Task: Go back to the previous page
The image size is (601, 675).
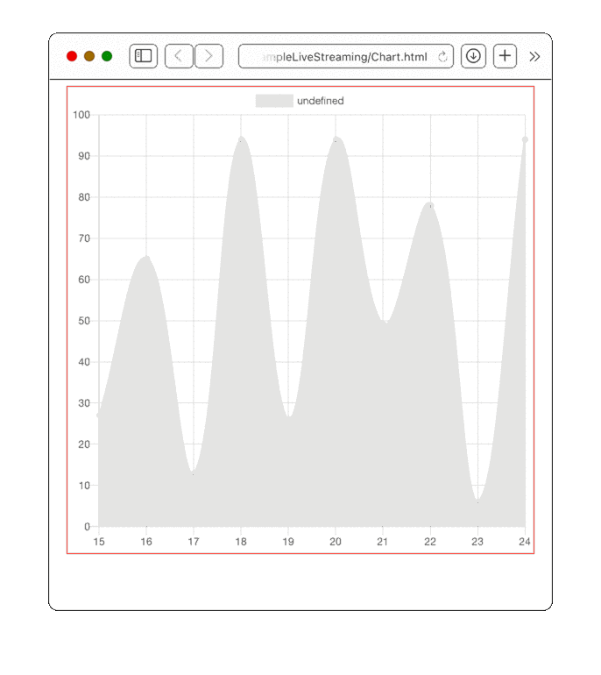Action: [179, 56]
